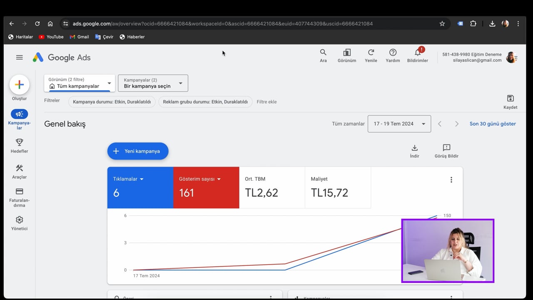Open the Görünüm appearance icon
The height and width of the screenshot is (300, 533).
pos(347,55)
